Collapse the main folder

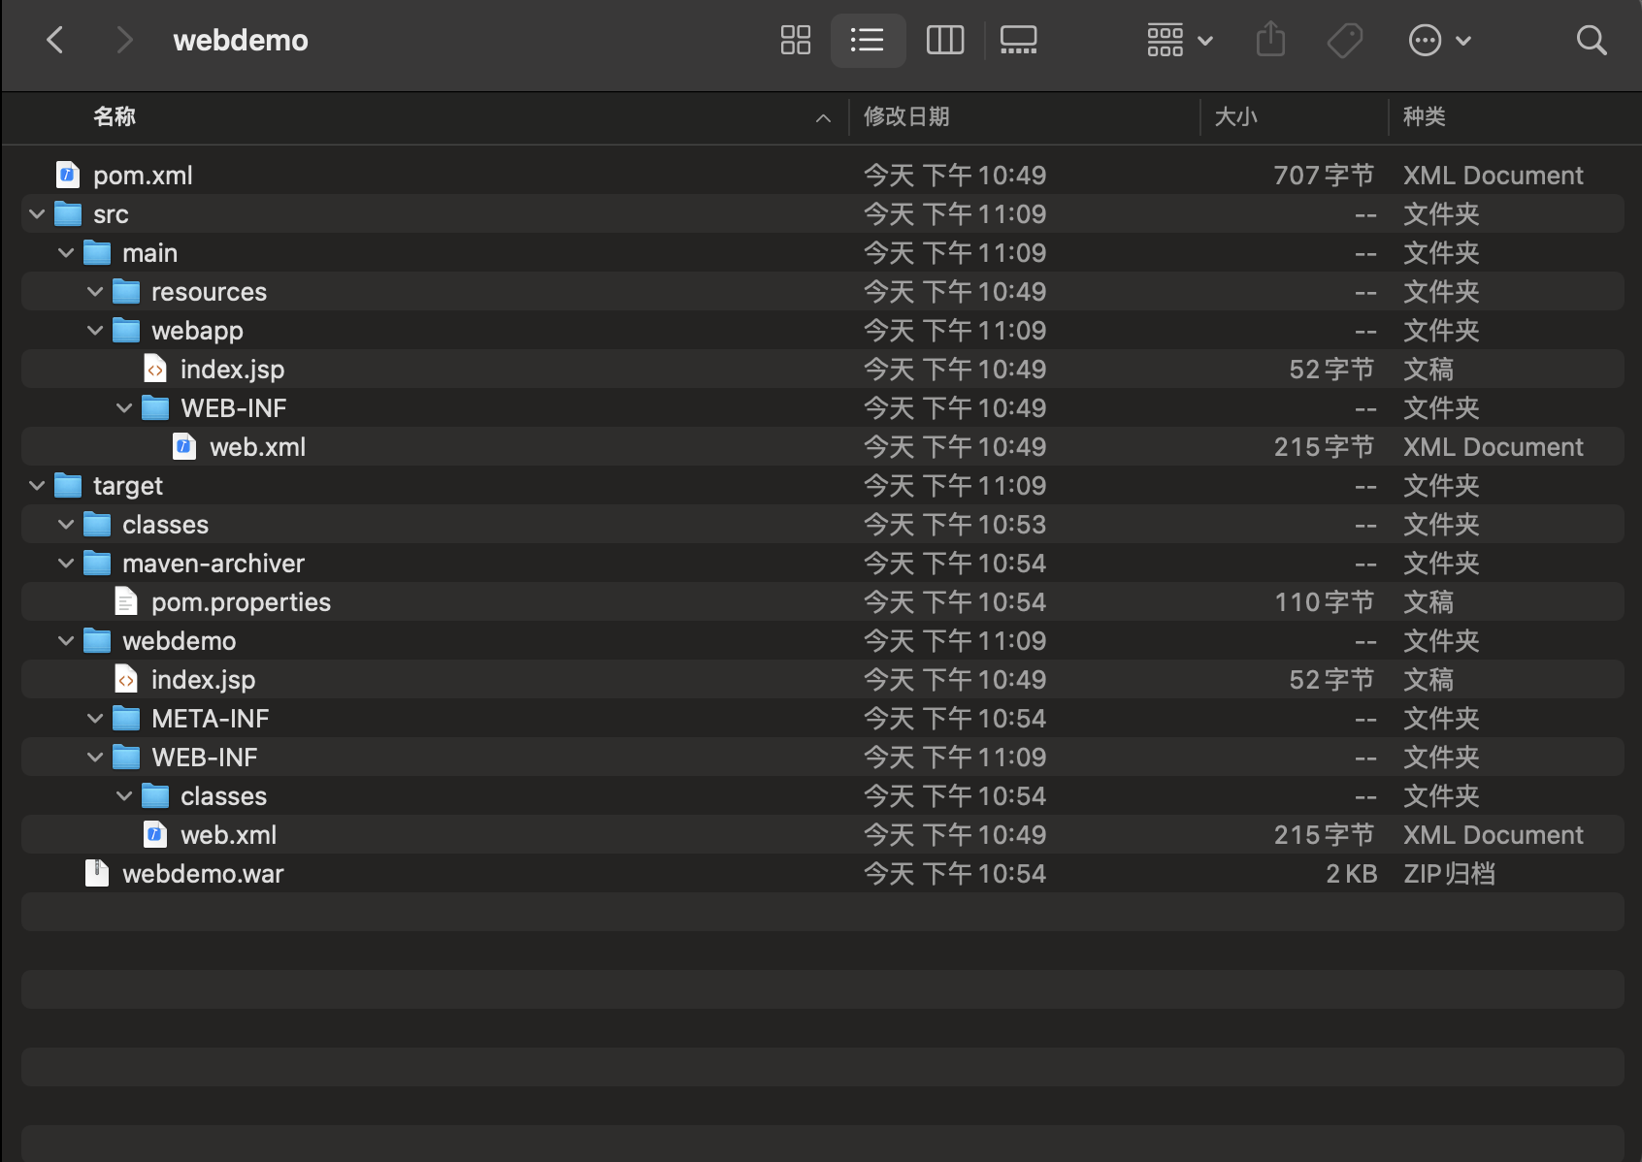pos(66,253)
